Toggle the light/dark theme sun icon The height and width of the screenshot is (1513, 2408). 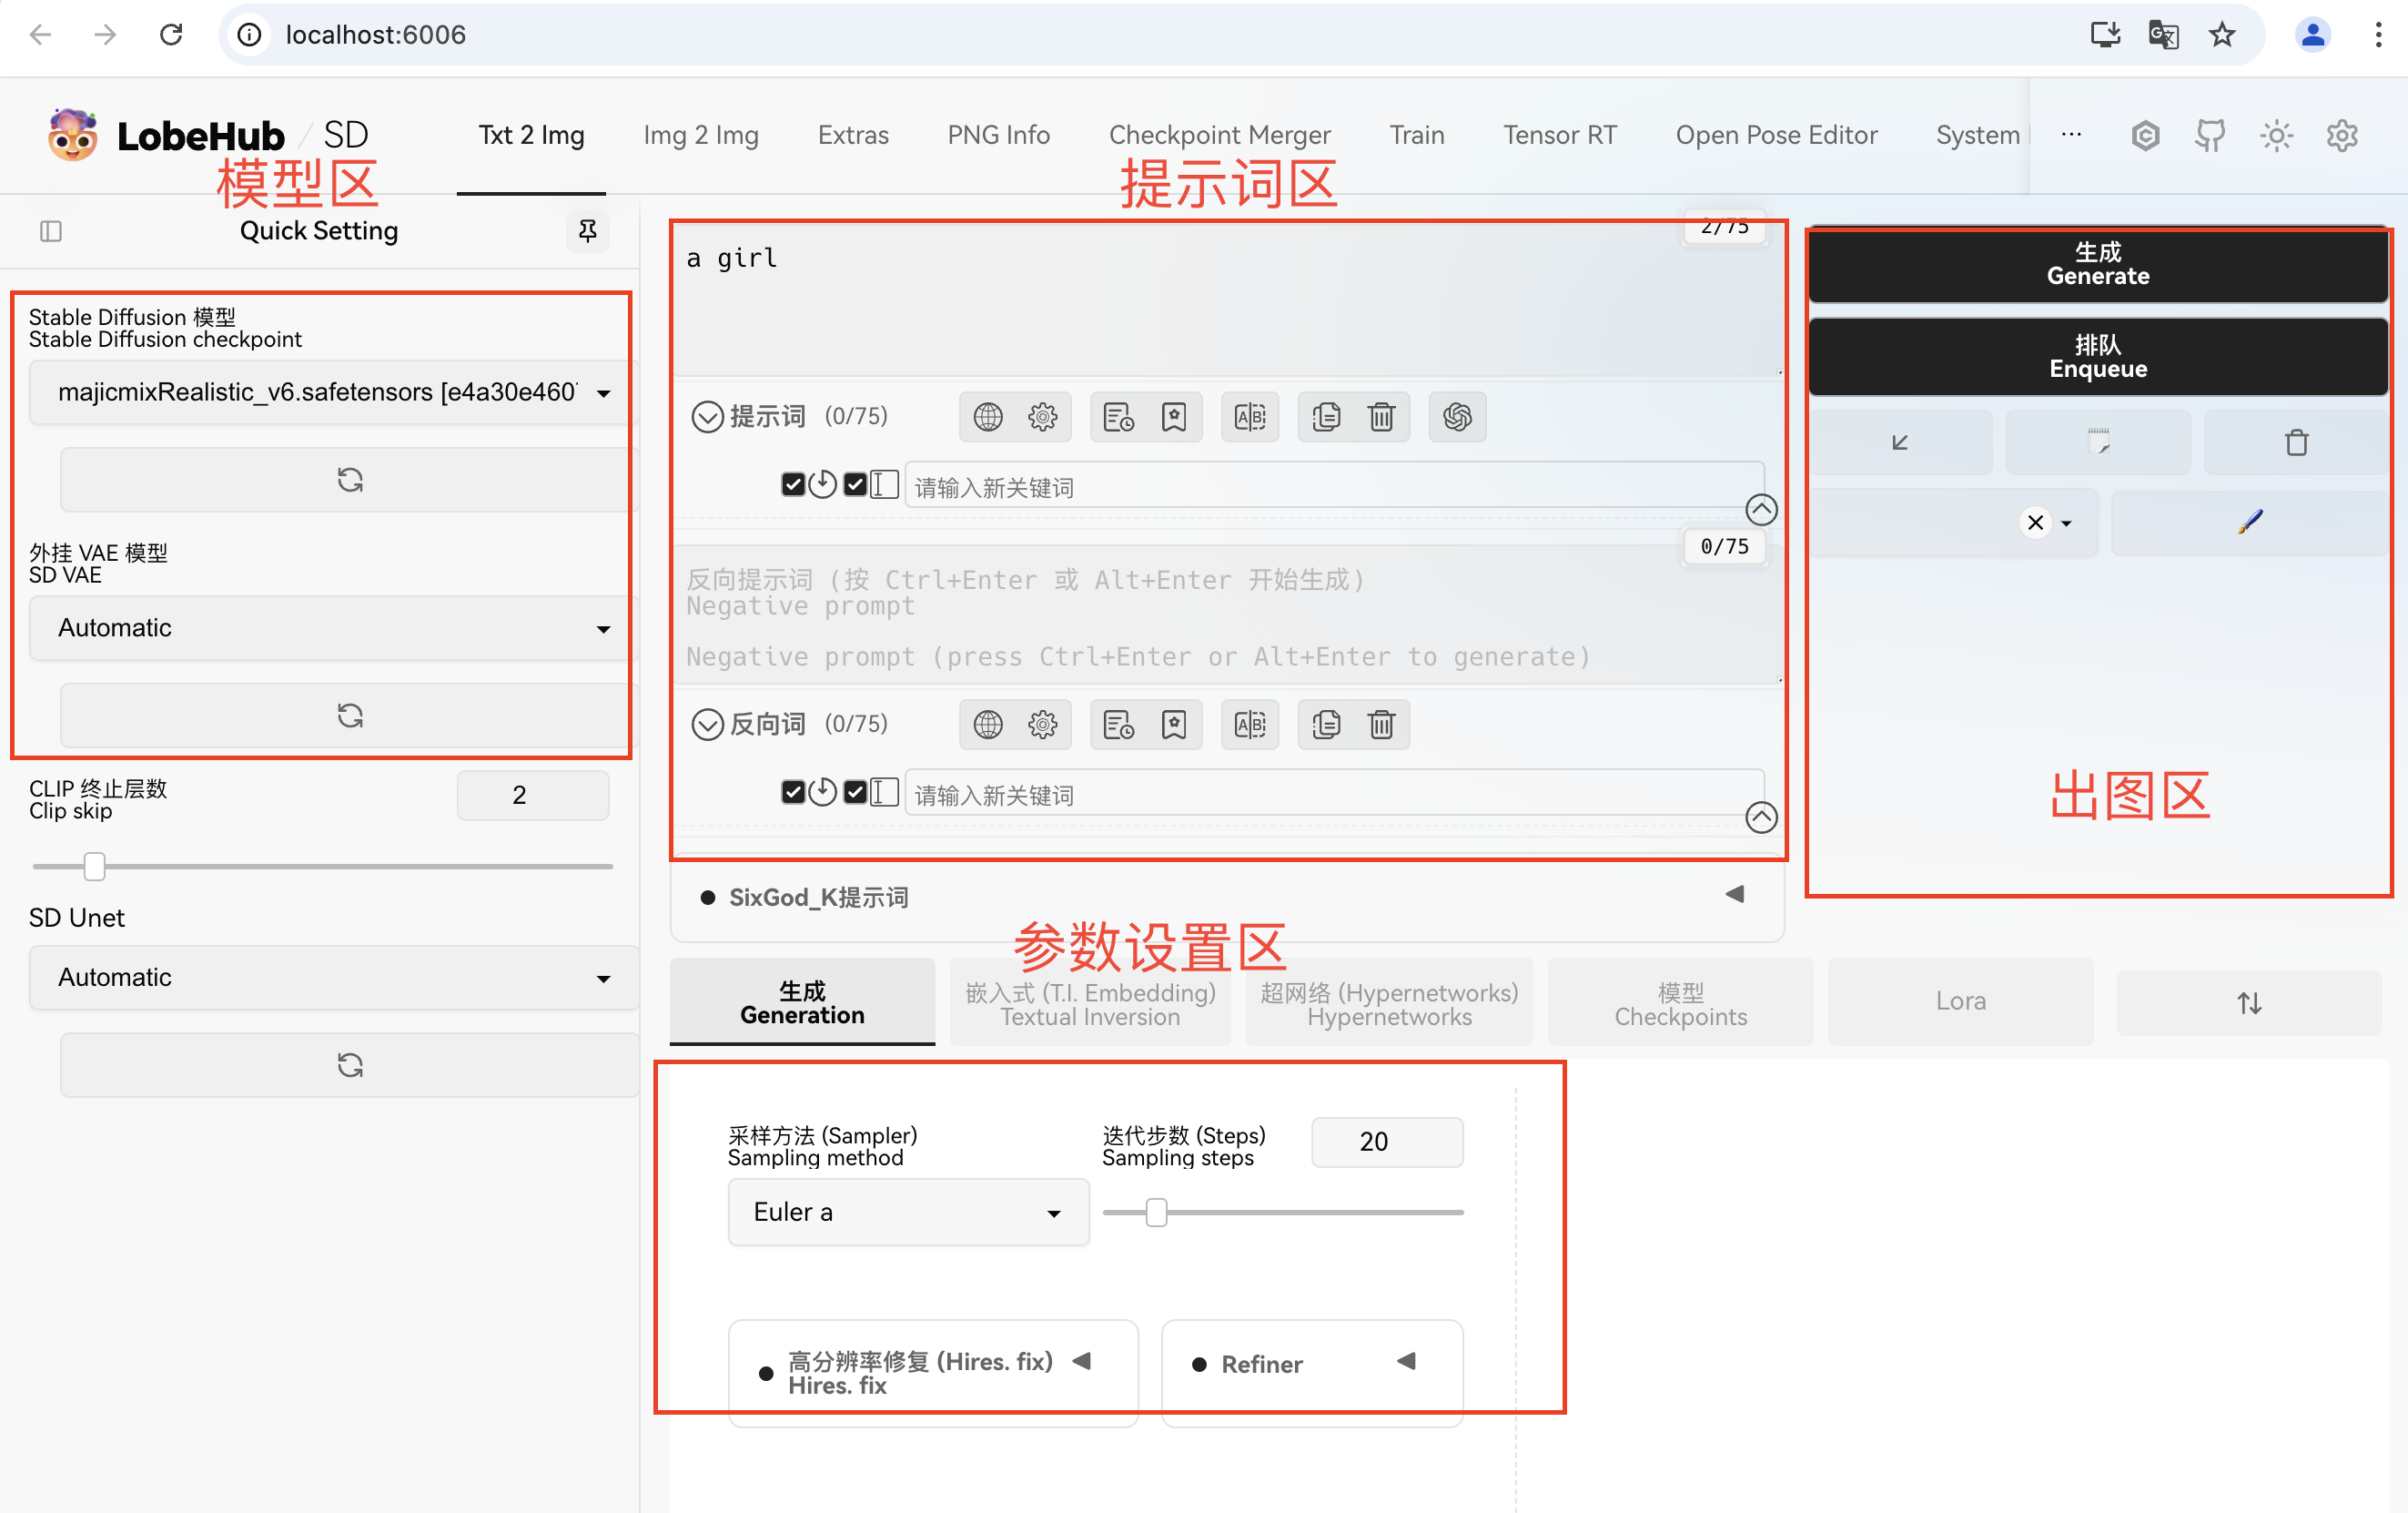pyautogui.click(x=2276, y=135)
